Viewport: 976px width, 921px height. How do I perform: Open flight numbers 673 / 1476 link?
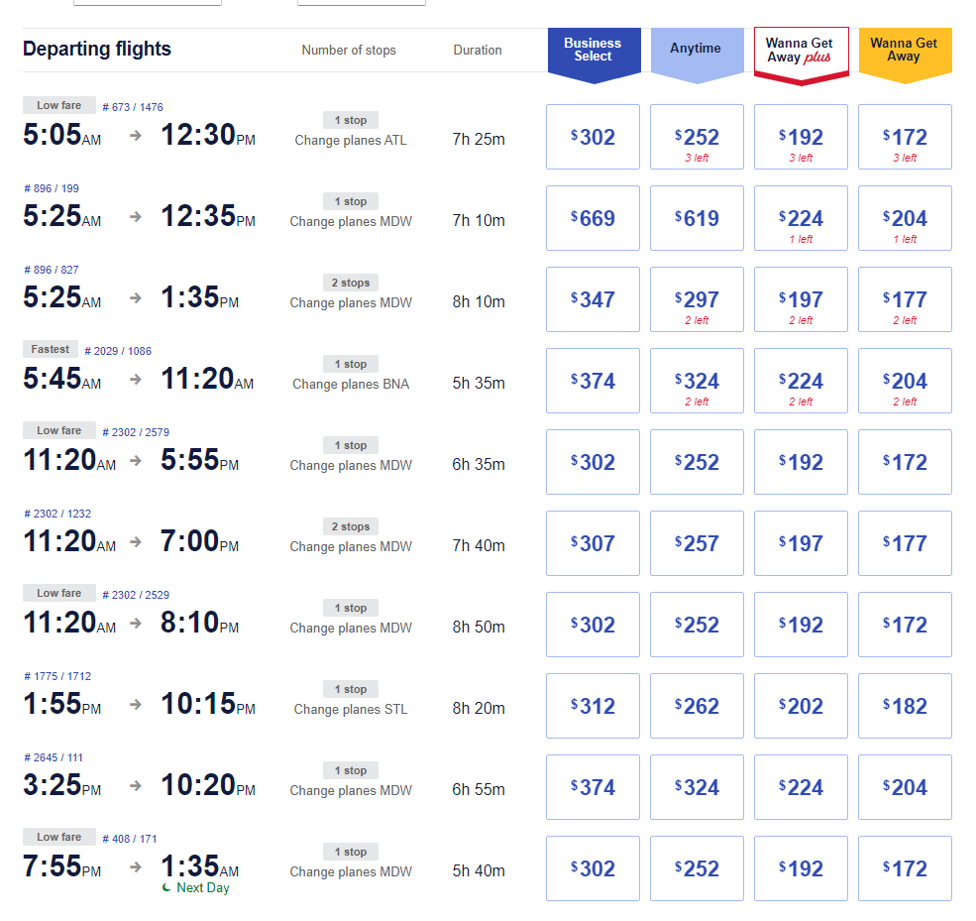(133, 107)
